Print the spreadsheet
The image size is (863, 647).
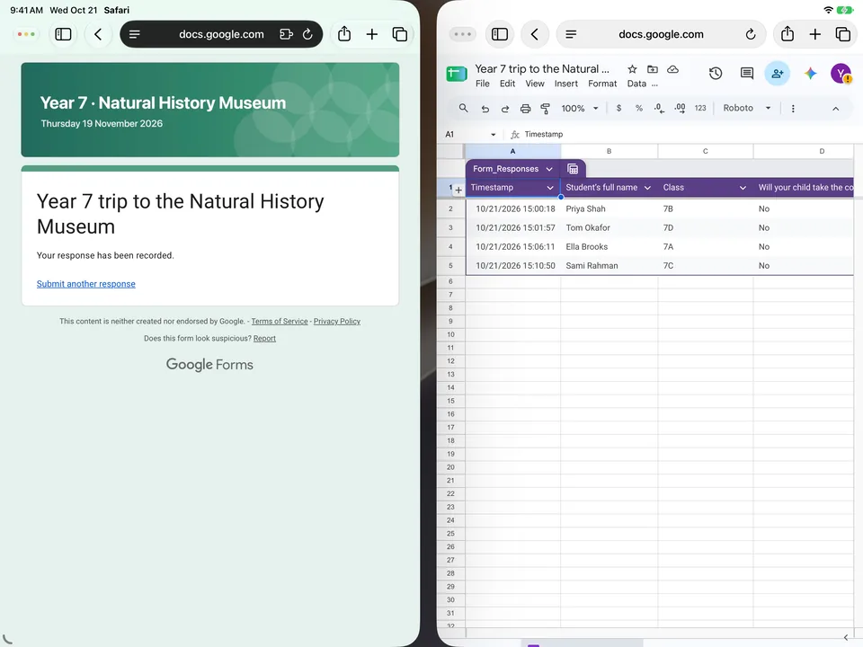point(526,109)
